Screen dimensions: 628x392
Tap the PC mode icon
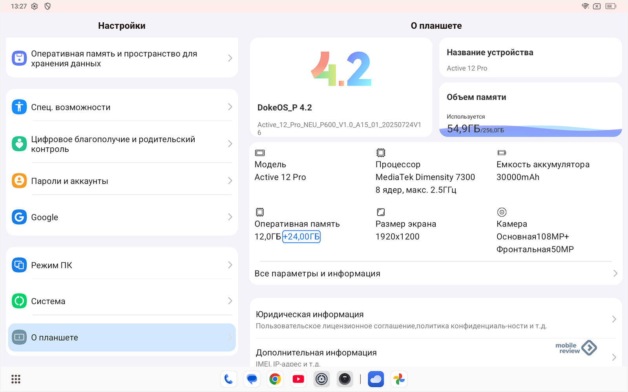click(x=19, y=265)
